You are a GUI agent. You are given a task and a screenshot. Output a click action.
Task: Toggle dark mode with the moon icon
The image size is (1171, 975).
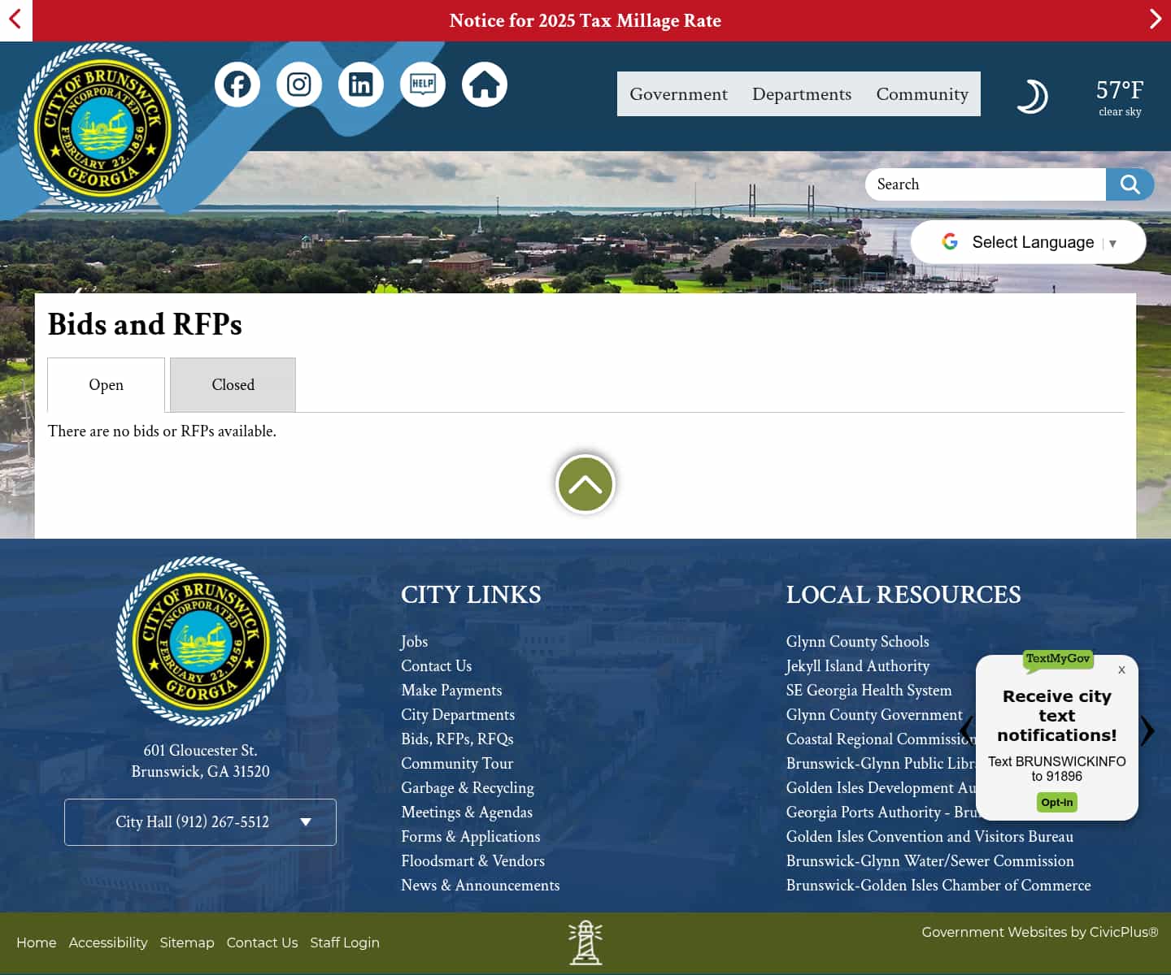[x=1033, y=95]
